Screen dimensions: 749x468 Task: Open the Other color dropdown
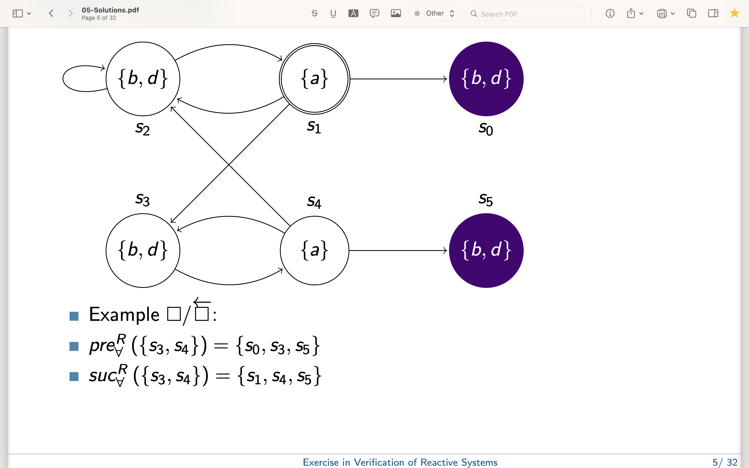[433, 13]
